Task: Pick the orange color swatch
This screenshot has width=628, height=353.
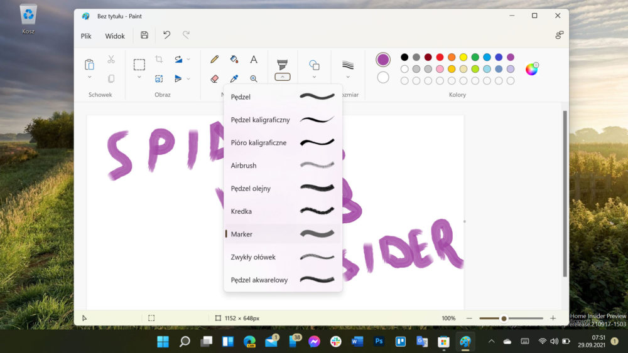Action: pyautogui.click(x=452, y=57)
